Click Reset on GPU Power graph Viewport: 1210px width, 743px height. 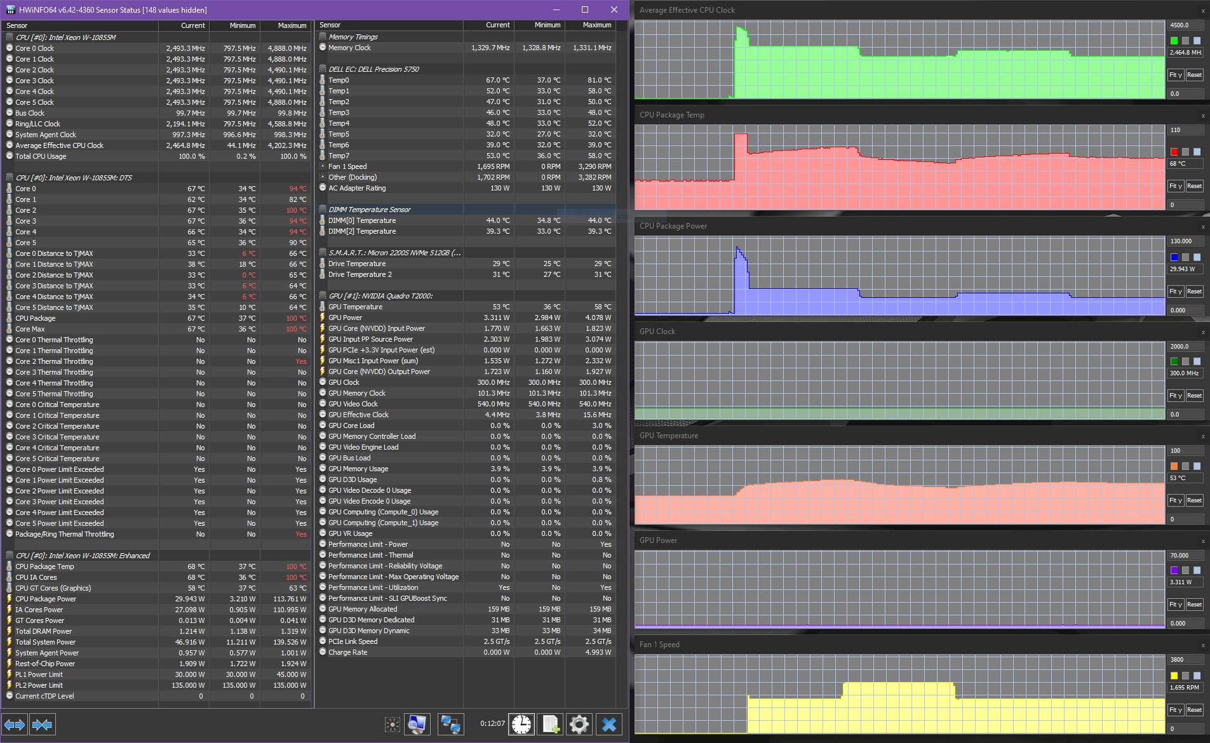(x=1195, y=605)
